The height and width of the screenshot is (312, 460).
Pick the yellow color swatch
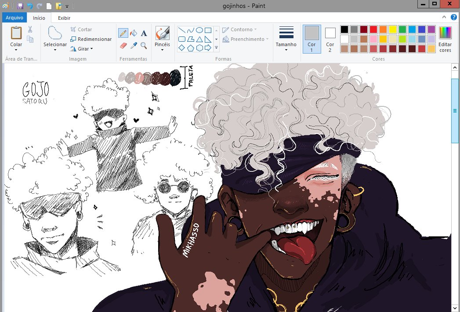392,29
